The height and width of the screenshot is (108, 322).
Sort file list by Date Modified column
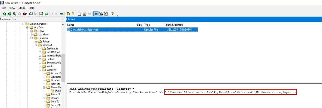click(x=181, y=25)
